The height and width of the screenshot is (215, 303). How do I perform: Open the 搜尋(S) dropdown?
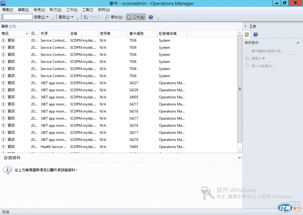click(x=41, y=17)
